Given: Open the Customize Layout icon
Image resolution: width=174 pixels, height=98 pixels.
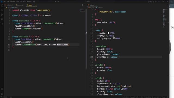Looking at the screenshot, I should point(156,2).
